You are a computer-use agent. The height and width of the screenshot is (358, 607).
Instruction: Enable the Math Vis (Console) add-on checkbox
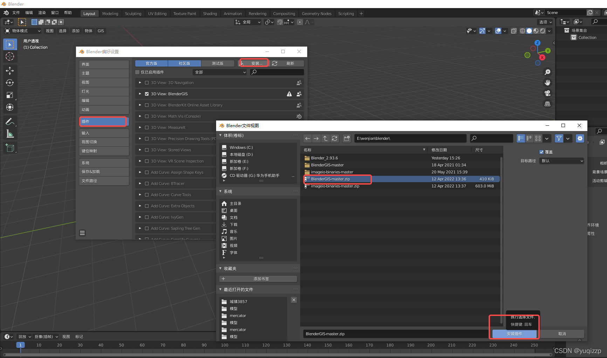click(147, 116)
